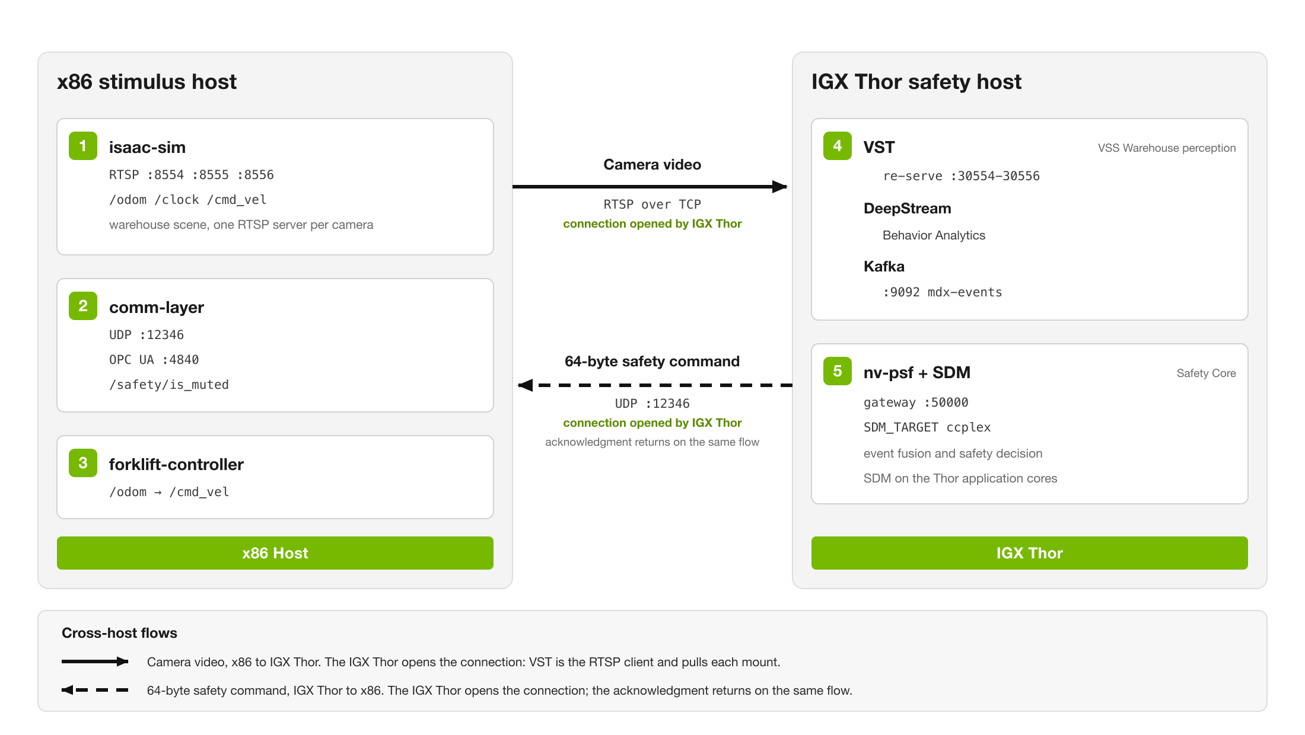Click the 'VSS Warehouse perception' label
Viewport: 1305px width, 735px height.
[1167, 148]
